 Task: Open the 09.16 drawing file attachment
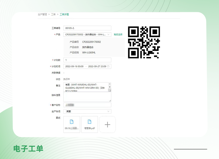click(x=72, y=124)
